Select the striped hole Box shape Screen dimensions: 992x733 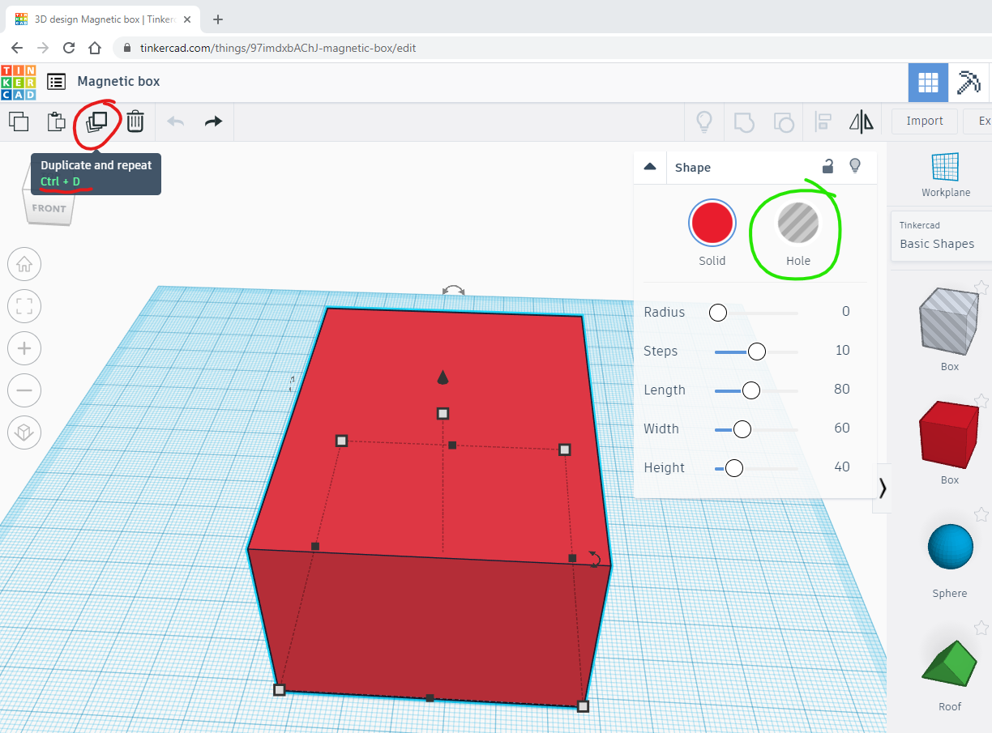(949, 321)
